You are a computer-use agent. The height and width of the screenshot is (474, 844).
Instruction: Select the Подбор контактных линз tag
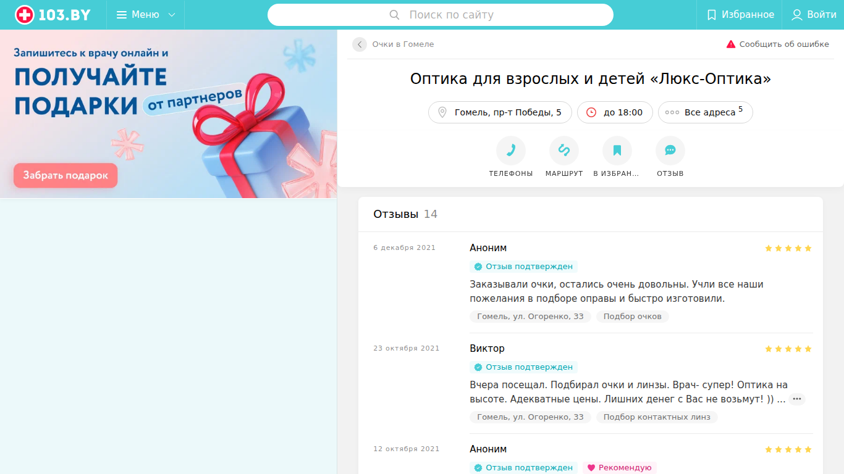(657, 417)
